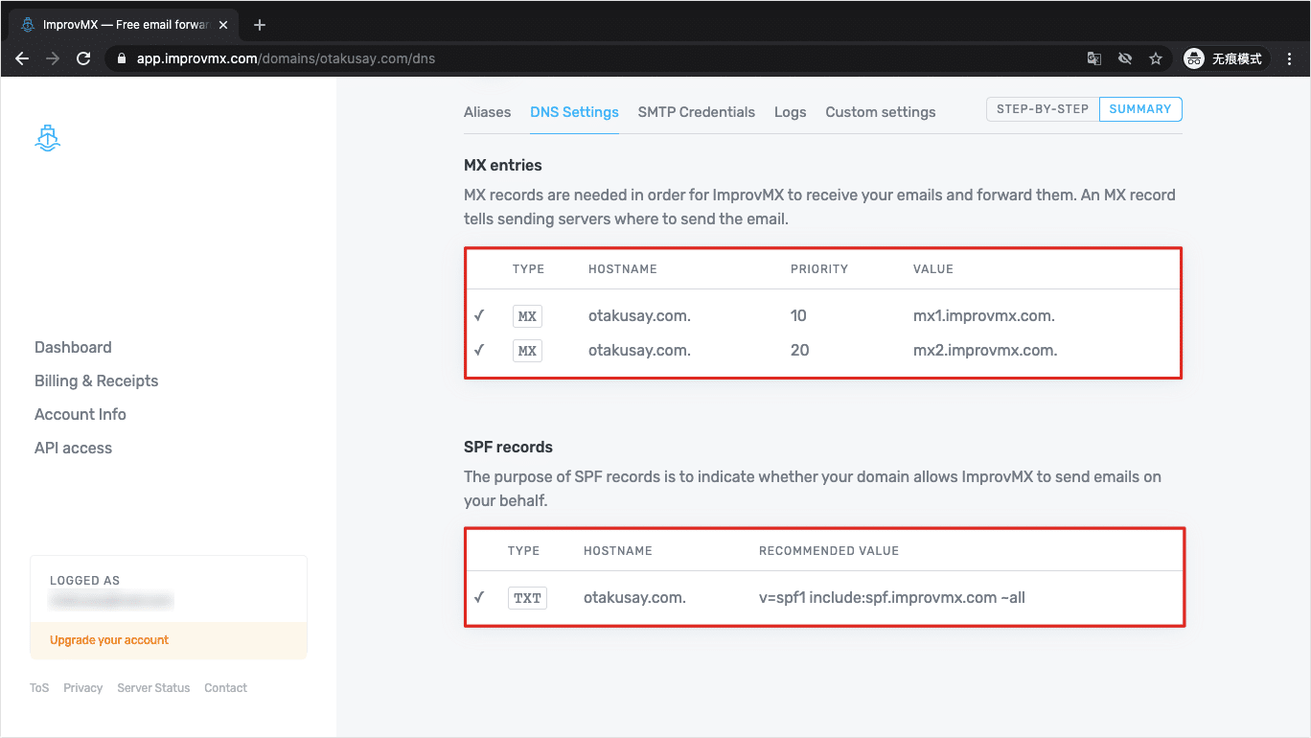The width and height of the screenshot is (1311, 738).
Task: Open the translate page icon
Action: [1094, 58]
